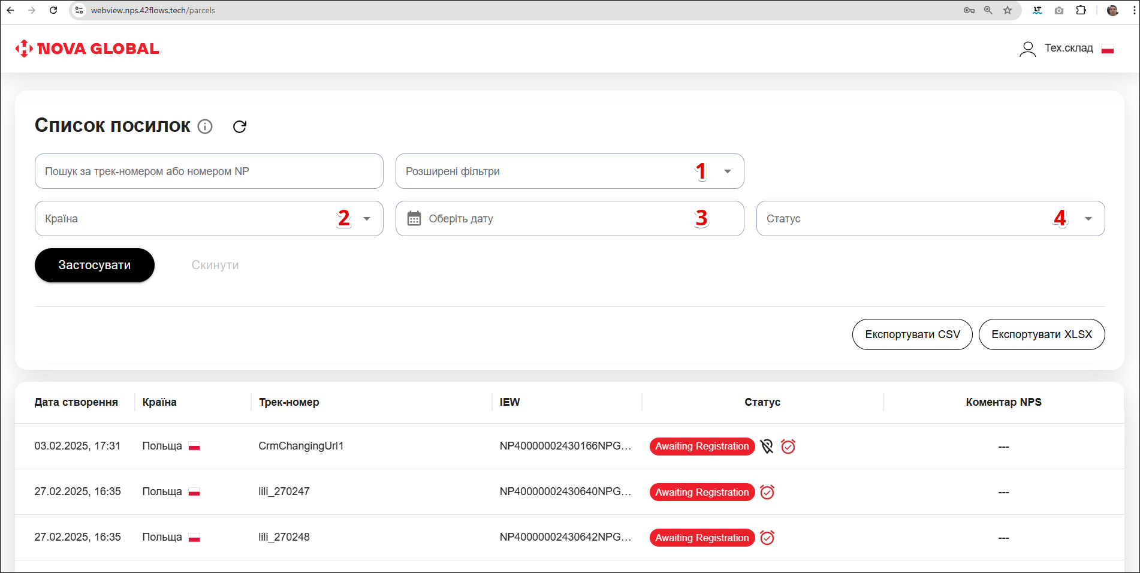Open the Країна dropdown

tap(366, 219)
